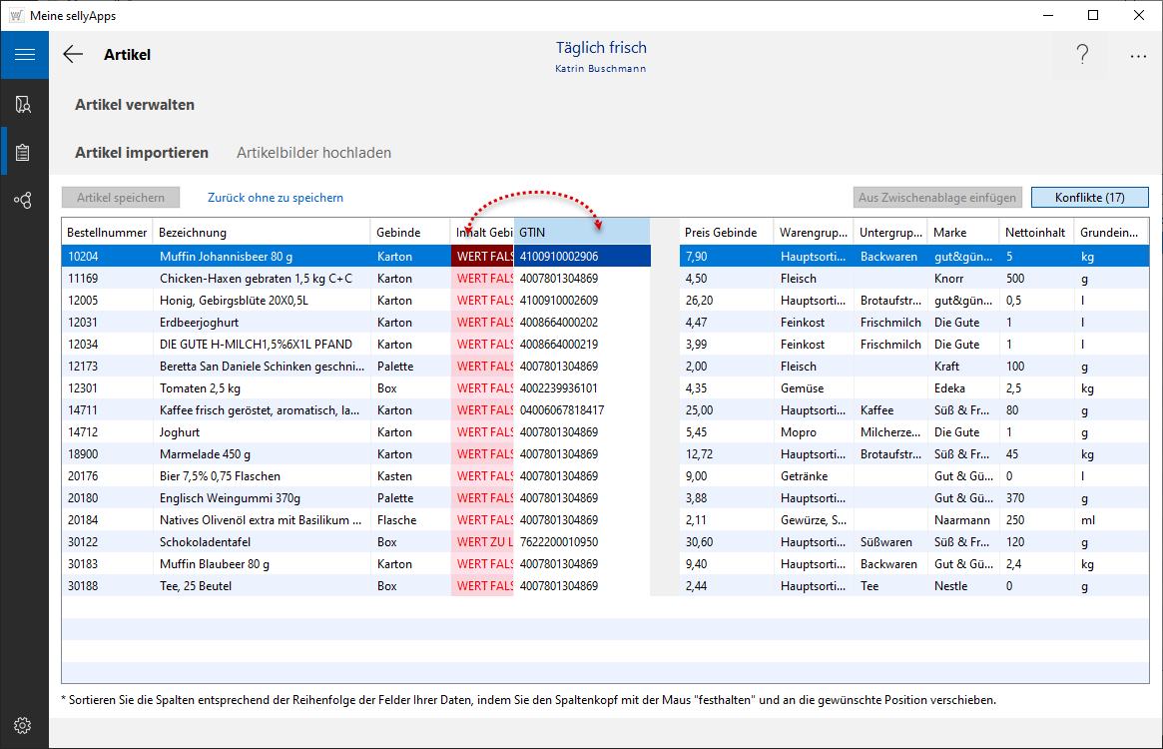This screenshot has width=1163, height=749.
Task: Click the Artikel speichern button
Action: coord(121,198)
